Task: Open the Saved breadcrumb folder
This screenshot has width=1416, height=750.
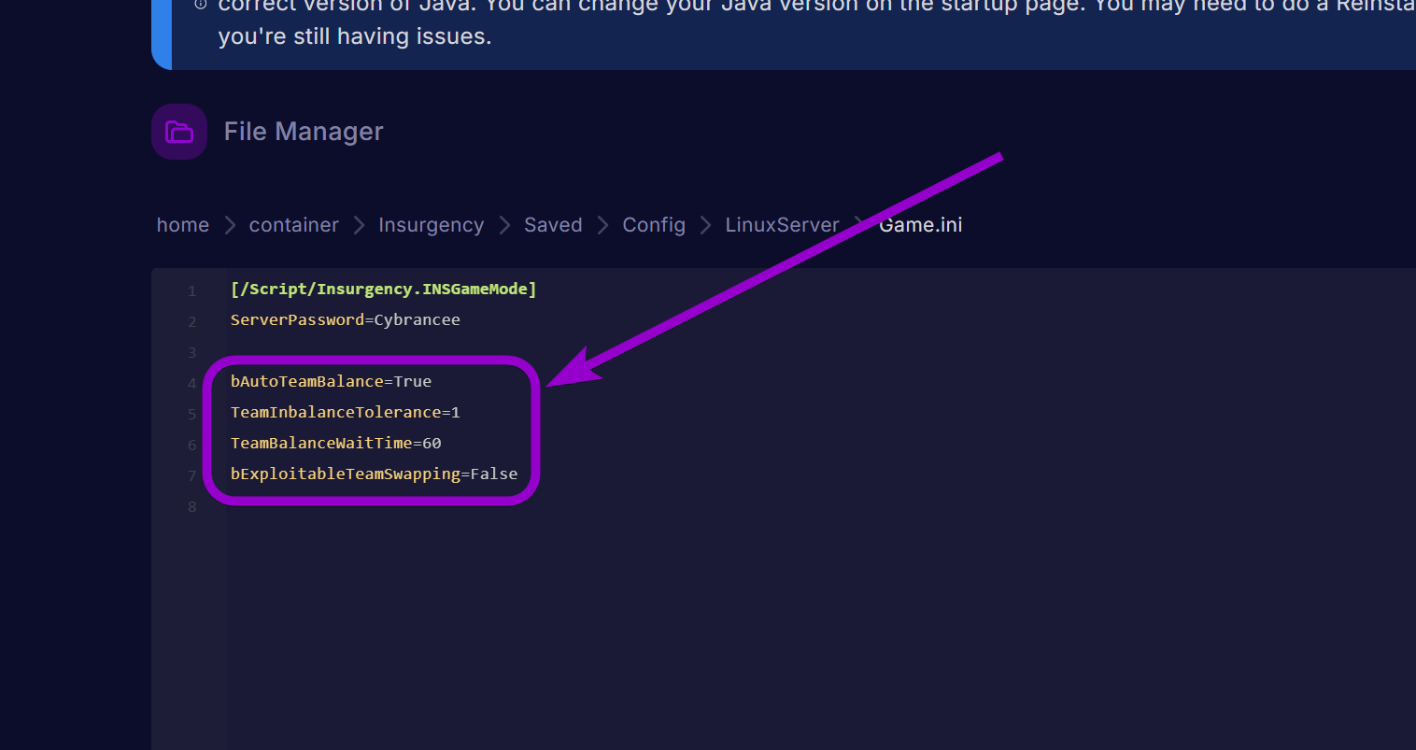Action: click(x=553, y=225)
